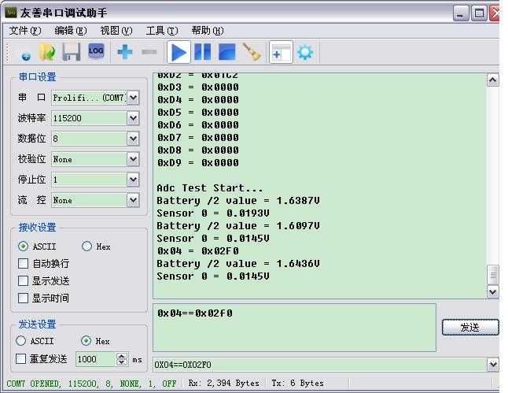The image size is (508, 393).
Task: Open the 串口 port dropdown
Action: [133, 98]
